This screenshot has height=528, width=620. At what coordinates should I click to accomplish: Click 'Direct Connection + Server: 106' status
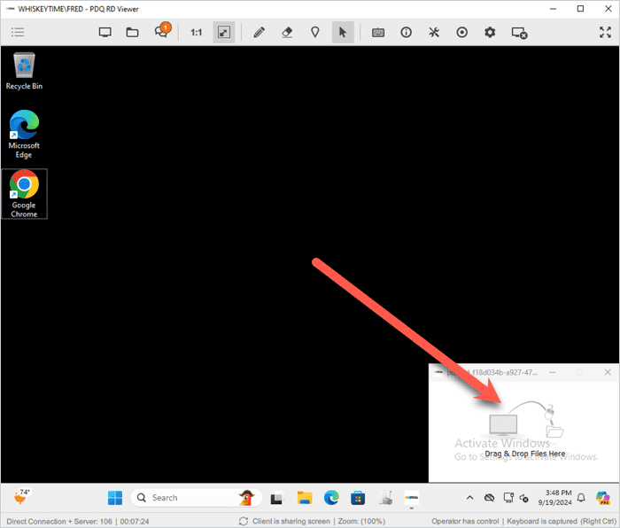pyautogui.click(x=59, y=521)
